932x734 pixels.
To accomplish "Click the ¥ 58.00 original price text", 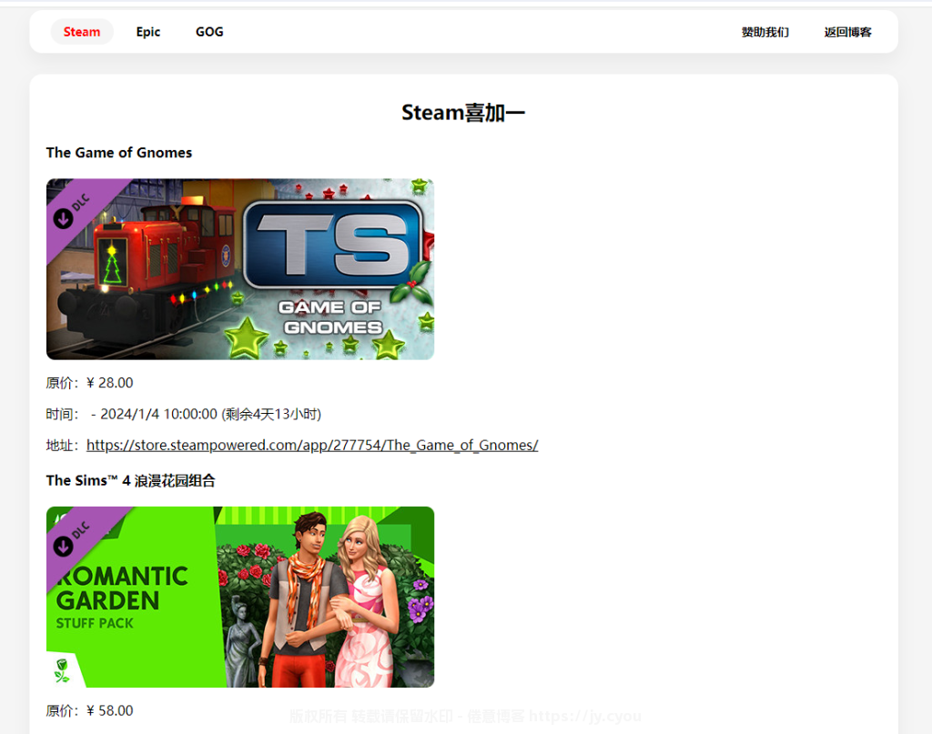I will point(109,710).
